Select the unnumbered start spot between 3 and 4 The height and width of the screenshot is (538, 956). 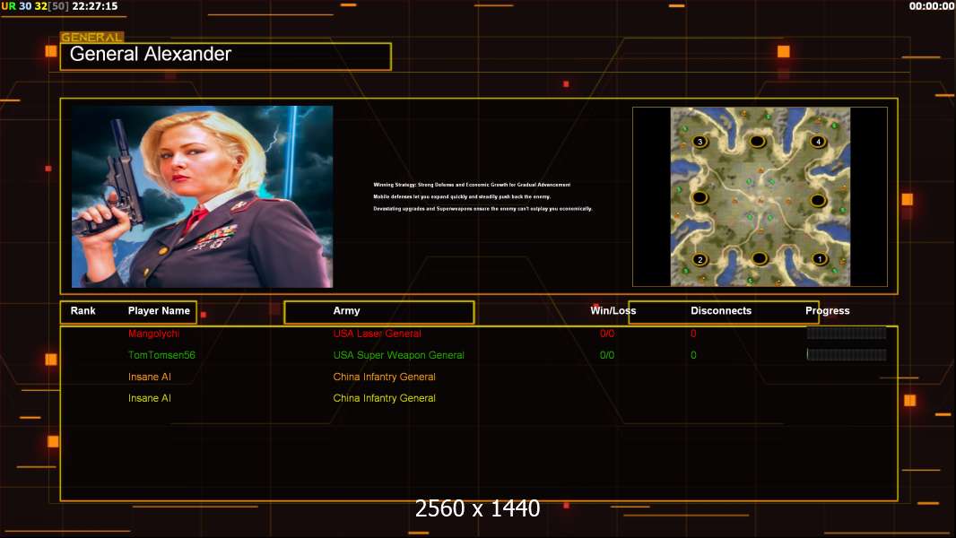pos(757,142)
